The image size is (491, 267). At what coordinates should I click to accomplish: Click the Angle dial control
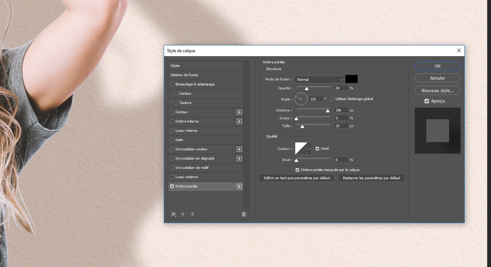(x=301, y=99)
